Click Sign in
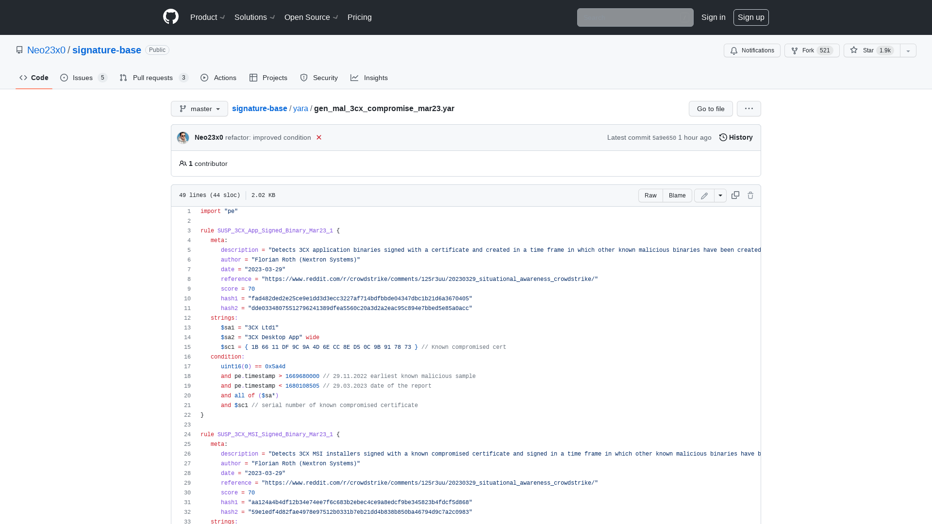This screenshot has height=524, width=932. click(x=714, y=17)
